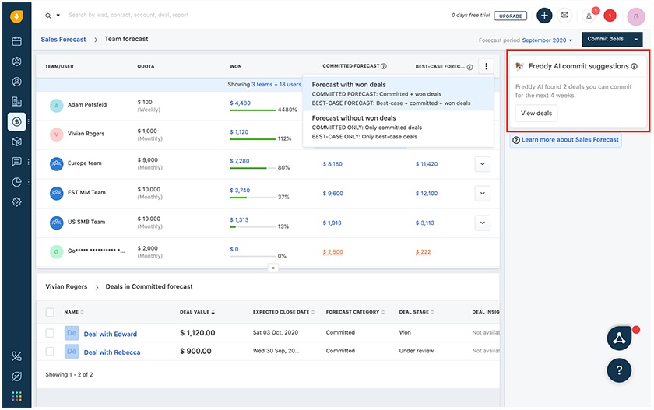The height and width of the screenshot is (410, 654).
Task: Open the rocket notifications icon
Action: pos(589,16)
